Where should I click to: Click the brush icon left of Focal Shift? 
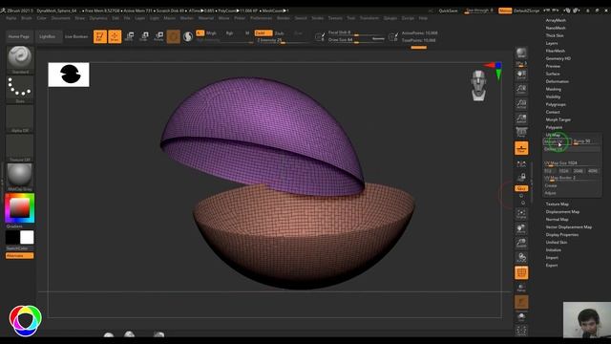click(320, 36)
